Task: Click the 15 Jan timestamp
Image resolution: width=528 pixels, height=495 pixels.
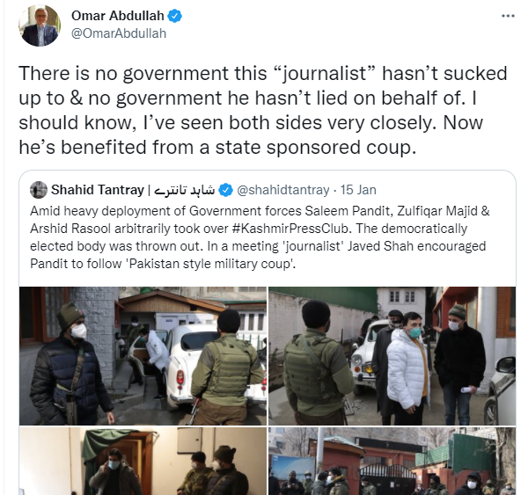Action: [x=358, y=190]
